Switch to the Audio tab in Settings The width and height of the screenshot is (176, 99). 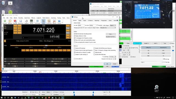(84, 21)
